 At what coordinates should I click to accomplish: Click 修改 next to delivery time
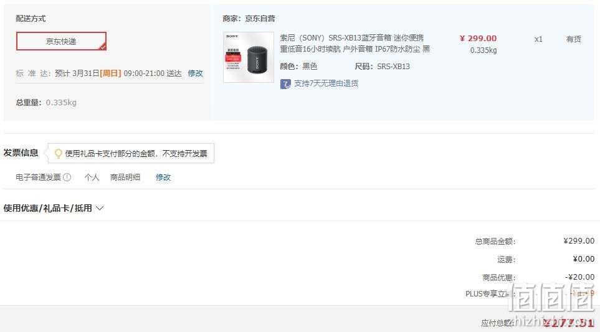point(195,73)
